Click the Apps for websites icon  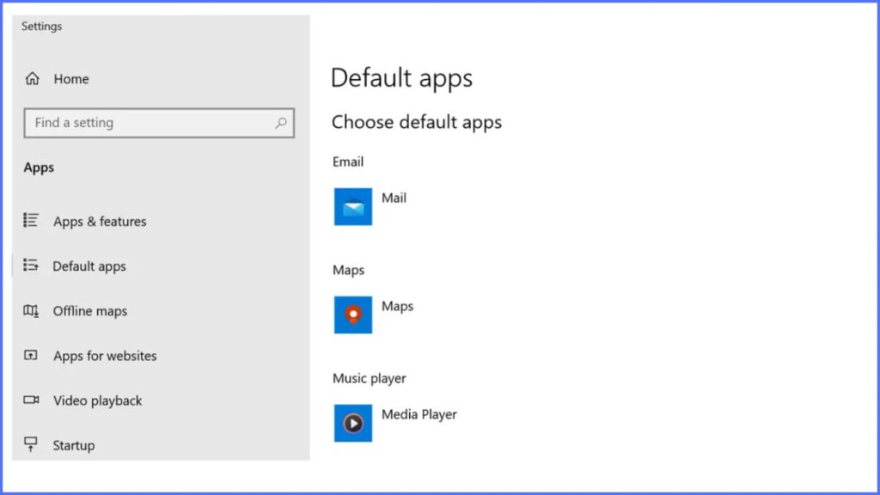32,356
